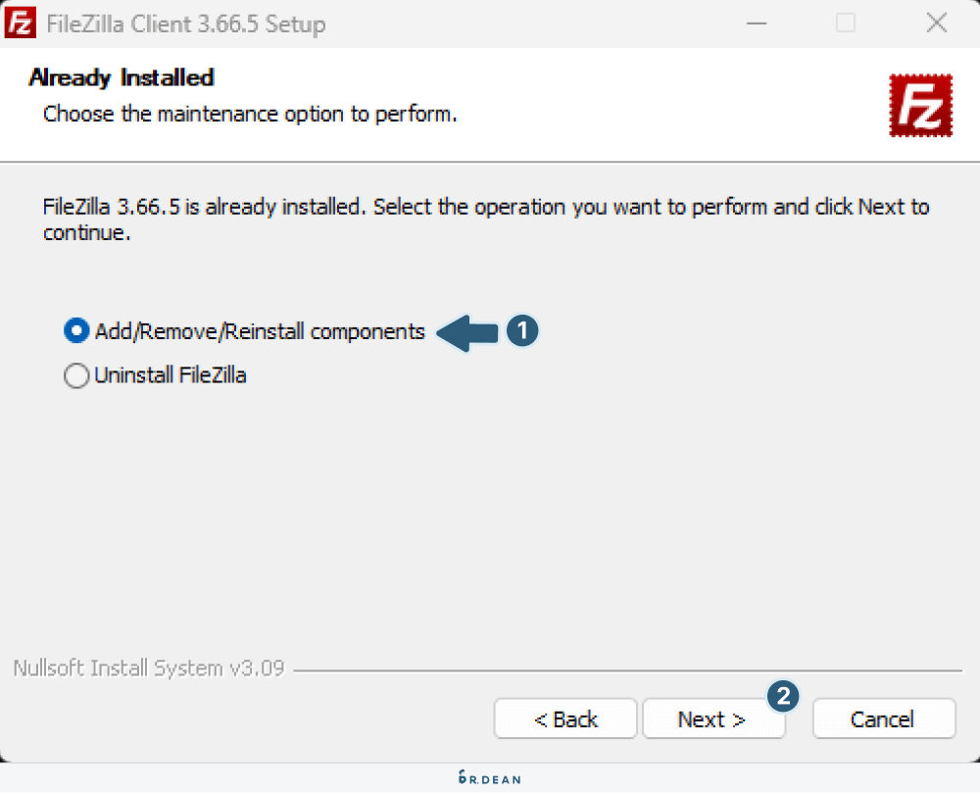This screenshot has height=793, width=980.
Task: Click the 'FileZilla Client 3.66.5 Setup' window title
Action: pos(186,24)
